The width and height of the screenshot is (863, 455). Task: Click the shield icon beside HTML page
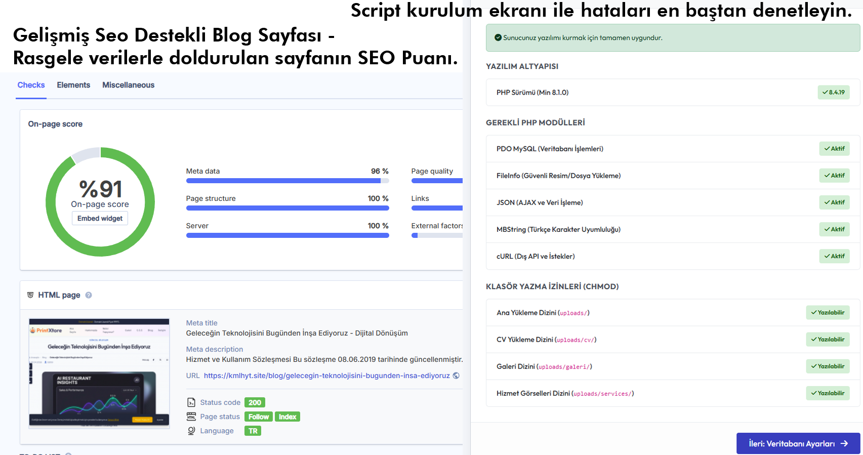click(30, 295)
